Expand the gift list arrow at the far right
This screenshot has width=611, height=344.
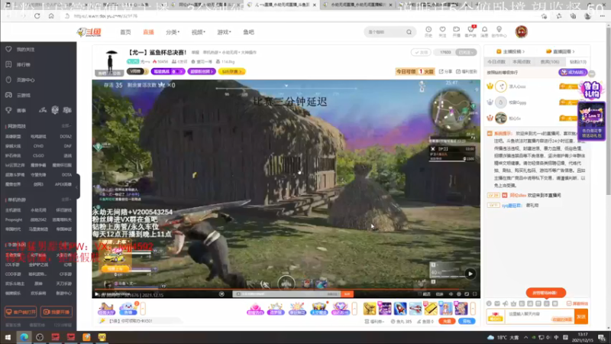[473, 309]
